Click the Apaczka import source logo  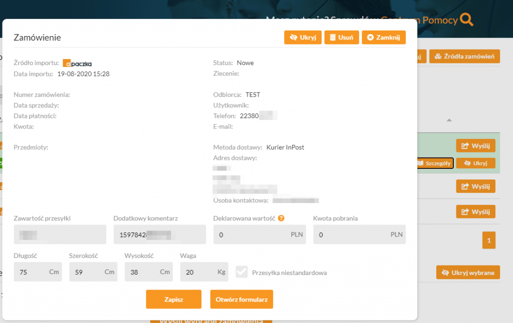77,63
